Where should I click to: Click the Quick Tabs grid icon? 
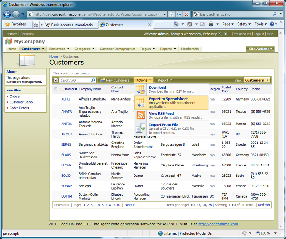click(x=36, y=25)
